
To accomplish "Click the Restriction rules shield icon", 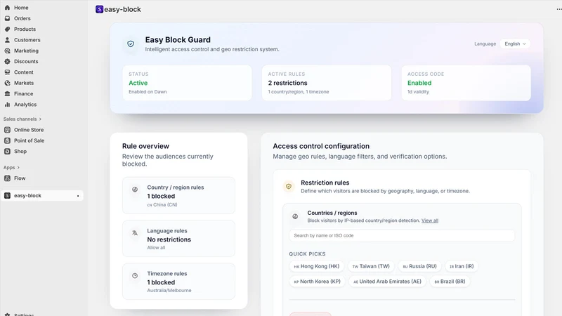I will pyautogui.click(x=289, y=186).
